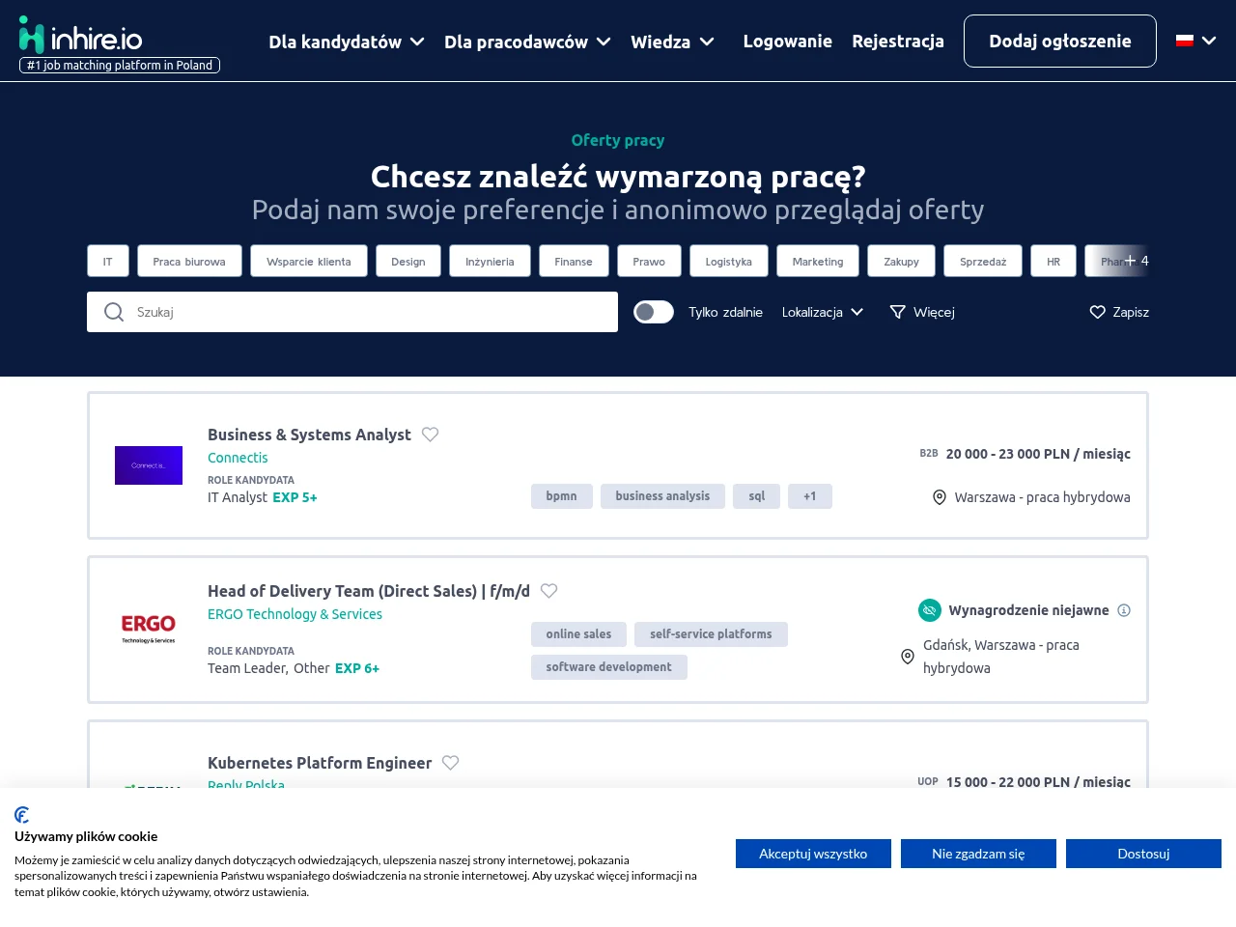Click the hidden salary eye icon
The image size is (1236, 927).
pyautogui.click(x=930, y=610)
